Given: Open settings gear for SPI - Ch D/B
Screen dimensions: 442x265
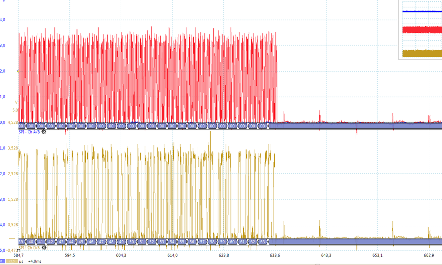Looking at the screenshot, I should pos(44,247).
